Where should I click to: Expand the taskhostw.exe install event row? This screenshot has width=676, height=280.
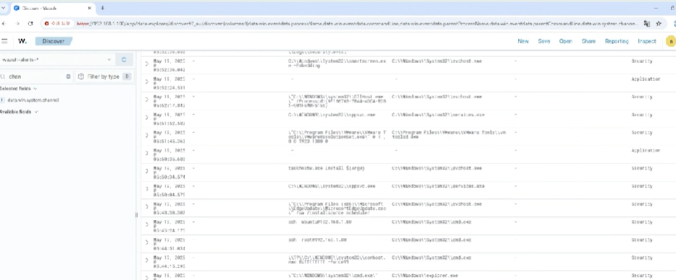(x=147, y=171)
